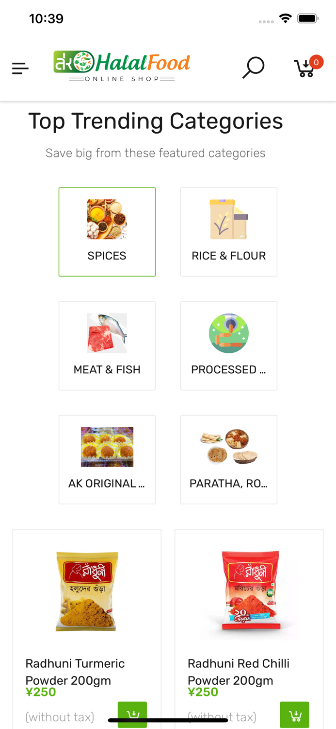Open the PROCESSED foods category
336x729 pixels.
coord(228,333)
